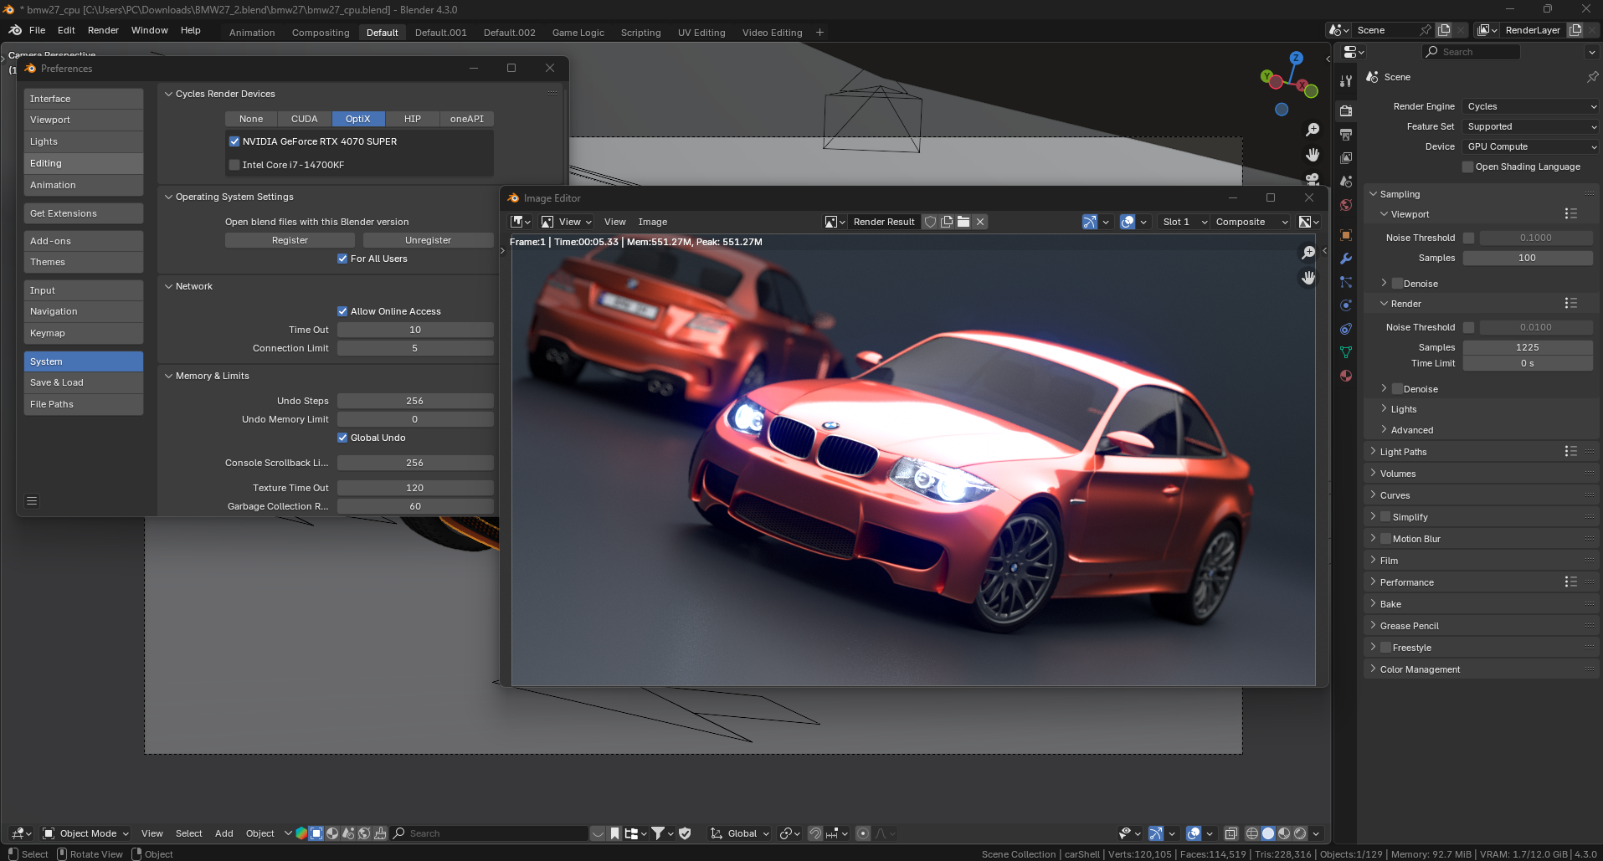Open the Window menu

[x=150, y=30]
